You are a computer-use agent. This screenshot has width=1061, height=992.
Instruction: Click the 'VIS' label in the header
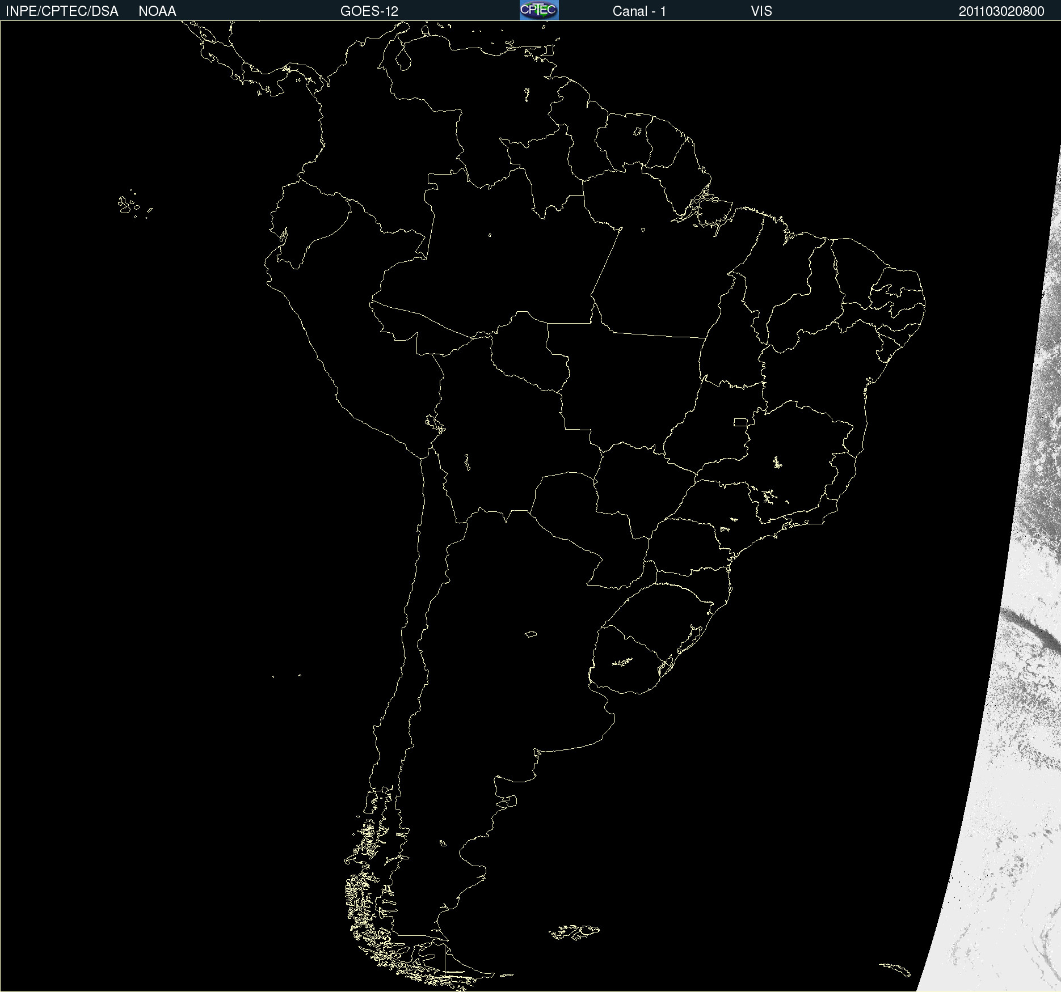[x=761, y=11]
